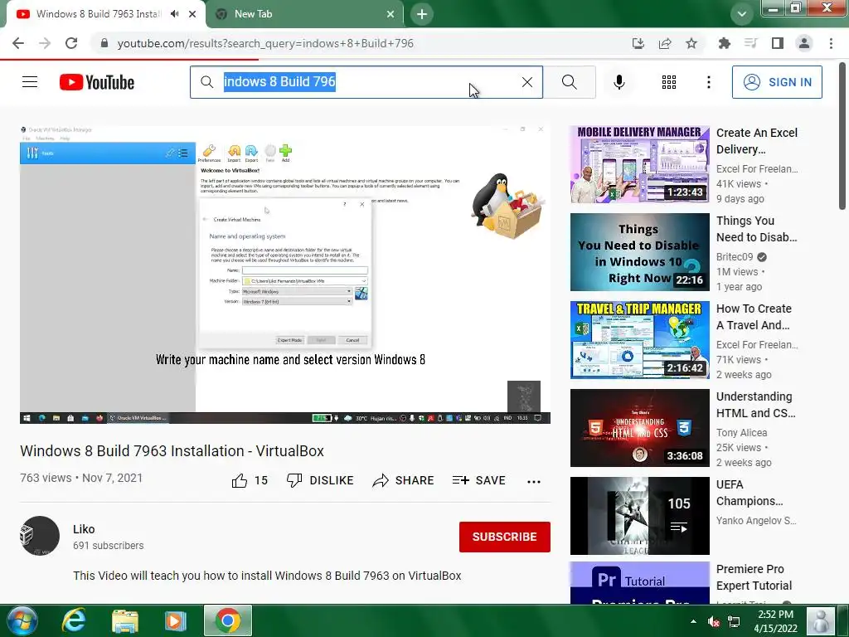Save video to playlist with SAVE
The image size is (849, 637).
click(478, 480)
